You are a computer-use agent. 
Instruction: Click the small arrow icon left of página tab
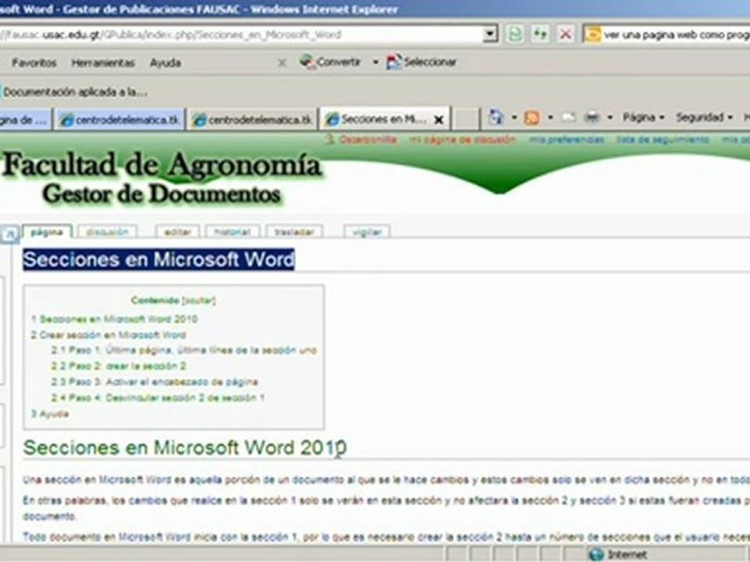9,234
